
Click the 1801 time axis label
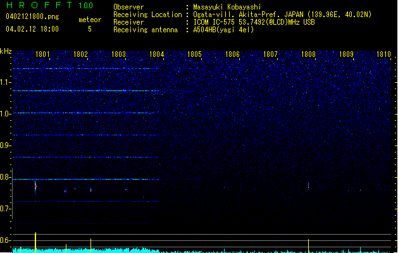42,54
